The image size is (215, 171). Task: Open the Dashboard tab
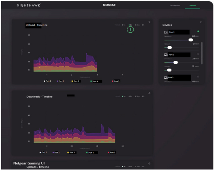(175, 5)
